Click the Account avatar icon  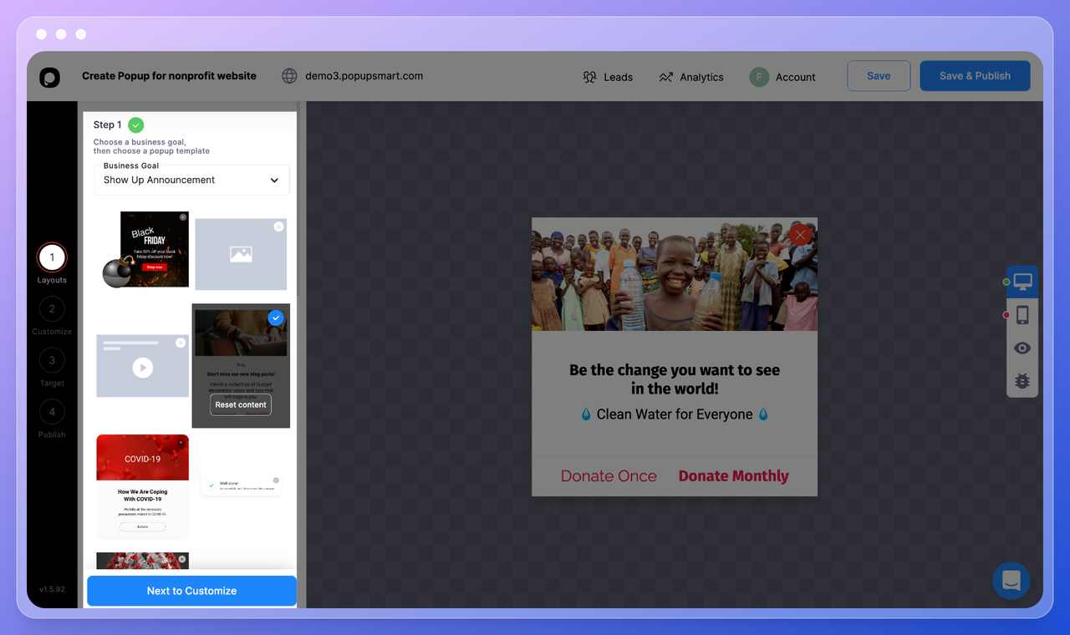click(x=759, y=77)
